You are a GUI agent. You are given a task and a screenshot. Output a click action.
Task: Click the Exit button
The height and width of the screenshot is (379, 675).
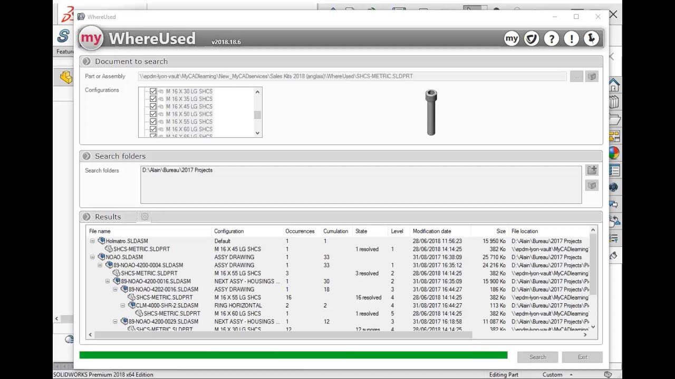582,357
